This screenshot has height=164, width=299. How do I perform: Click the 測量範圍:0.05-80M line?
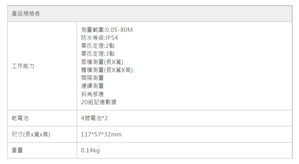[107, 30]
